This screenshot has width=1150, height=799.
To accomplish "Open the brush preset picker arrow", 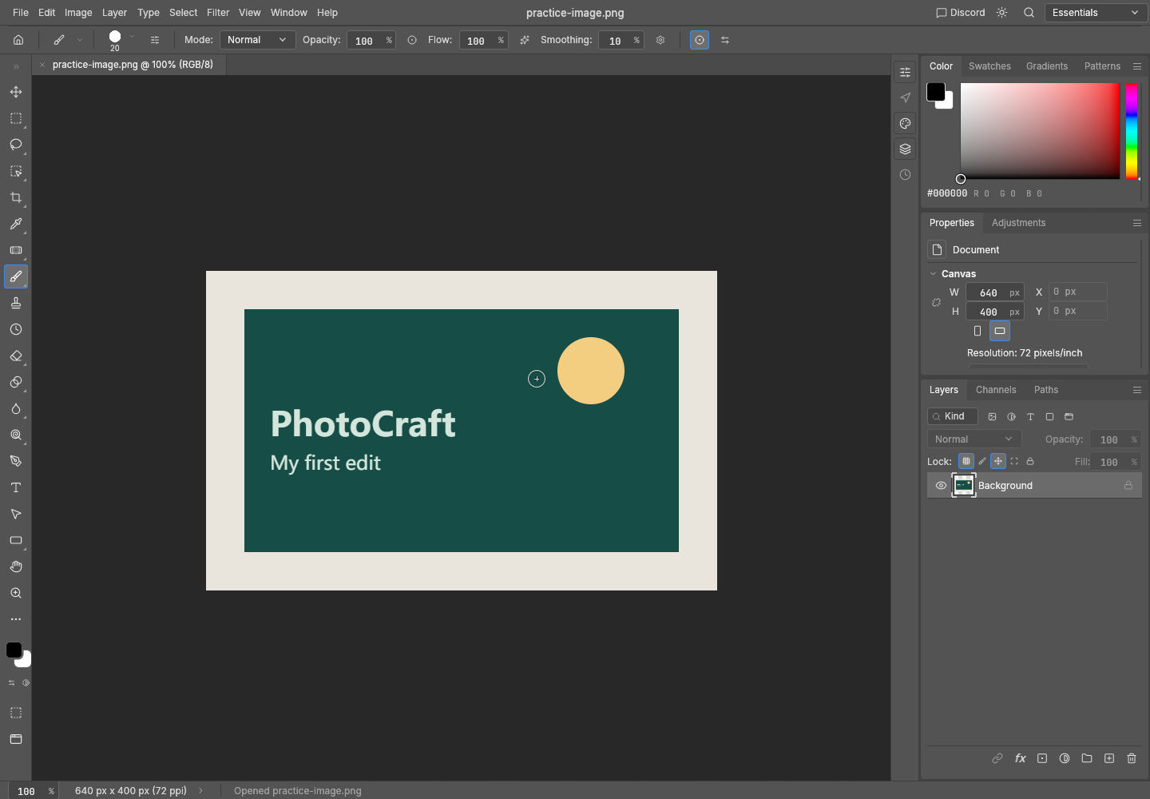I will pyautogui.click(x=132, y=37).
